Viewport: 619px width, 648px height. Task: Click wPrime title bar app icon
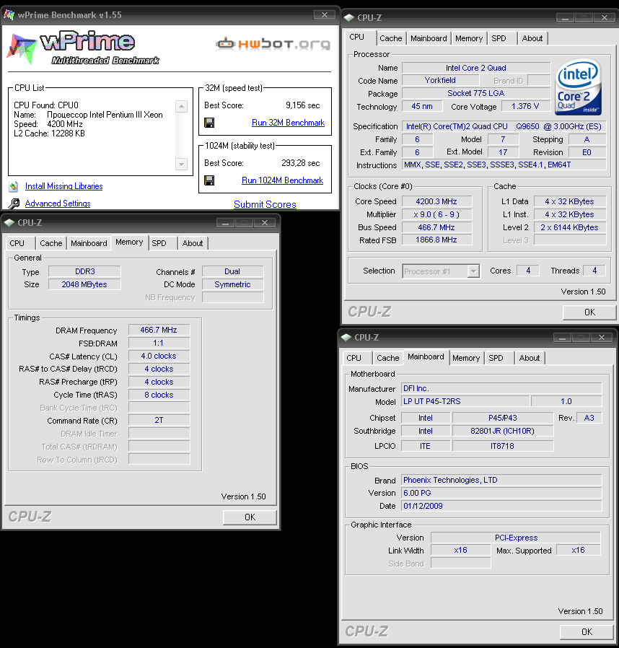tap(9, 15)
